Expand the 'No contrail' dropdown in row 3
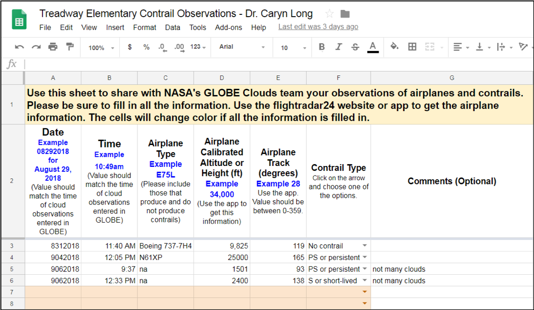This screenshot has width=534, height=310. coord(365,246)
